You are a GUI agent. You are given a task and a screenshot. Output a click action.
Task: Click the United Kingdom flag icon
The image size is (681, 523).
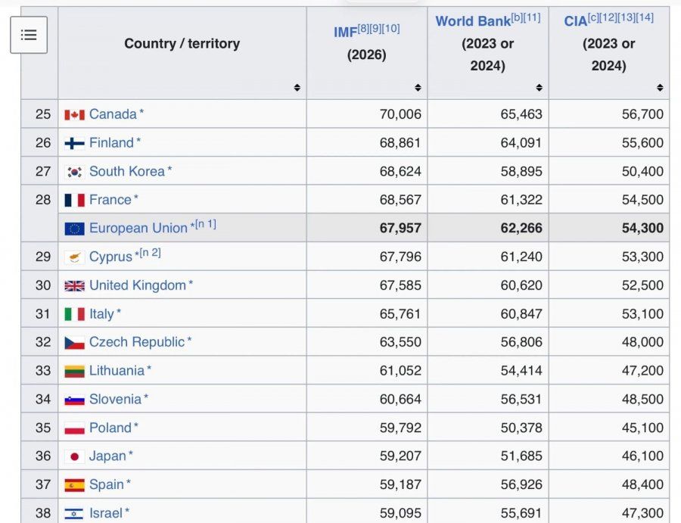pos(74,286)
